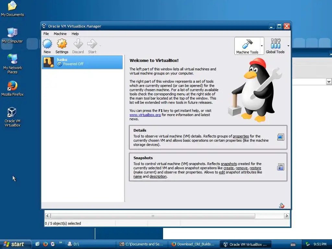332x249 pixels.
Task: Open the Global Tools dropdown arrow
Action: pos(288,46)
